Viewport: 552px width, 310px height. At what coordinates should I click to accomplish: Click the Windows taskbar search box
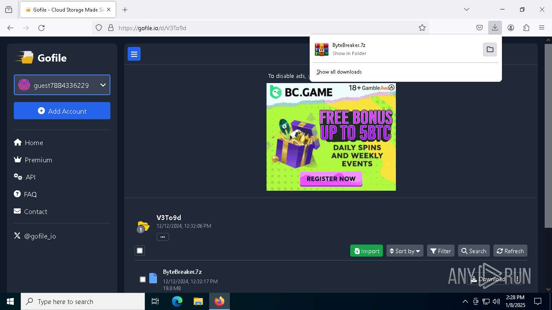tap(83, 301)
